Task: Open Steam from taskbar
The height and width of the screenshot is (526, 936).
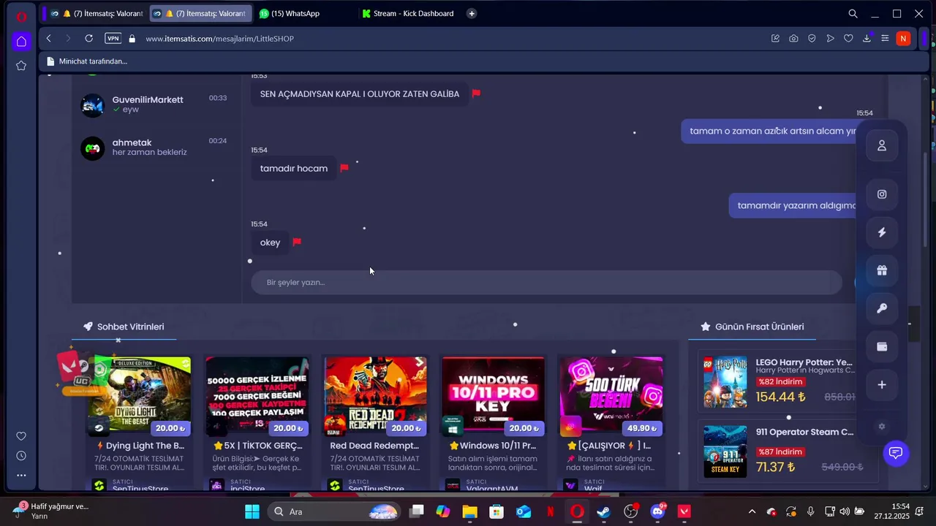Action: tap(603, 511)
